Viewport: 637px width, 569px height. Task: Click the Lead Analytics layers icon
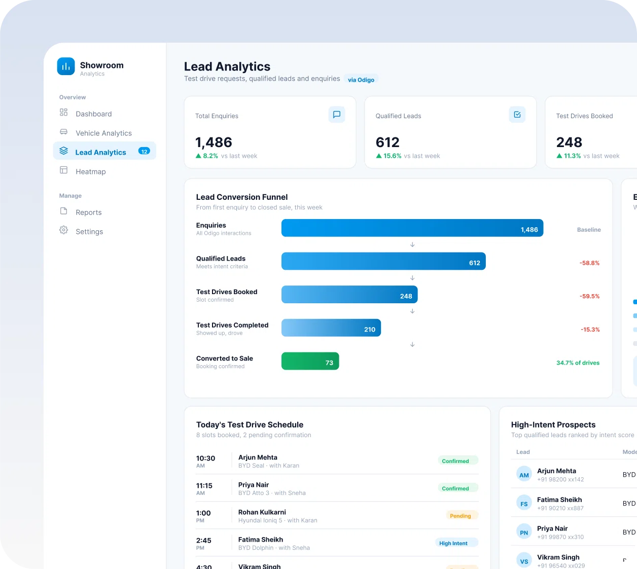[63, 151]
